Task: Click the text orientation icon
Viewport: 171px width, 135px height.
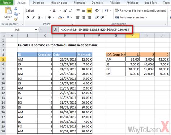Action: pyautogui.click(x=97, y=10)
